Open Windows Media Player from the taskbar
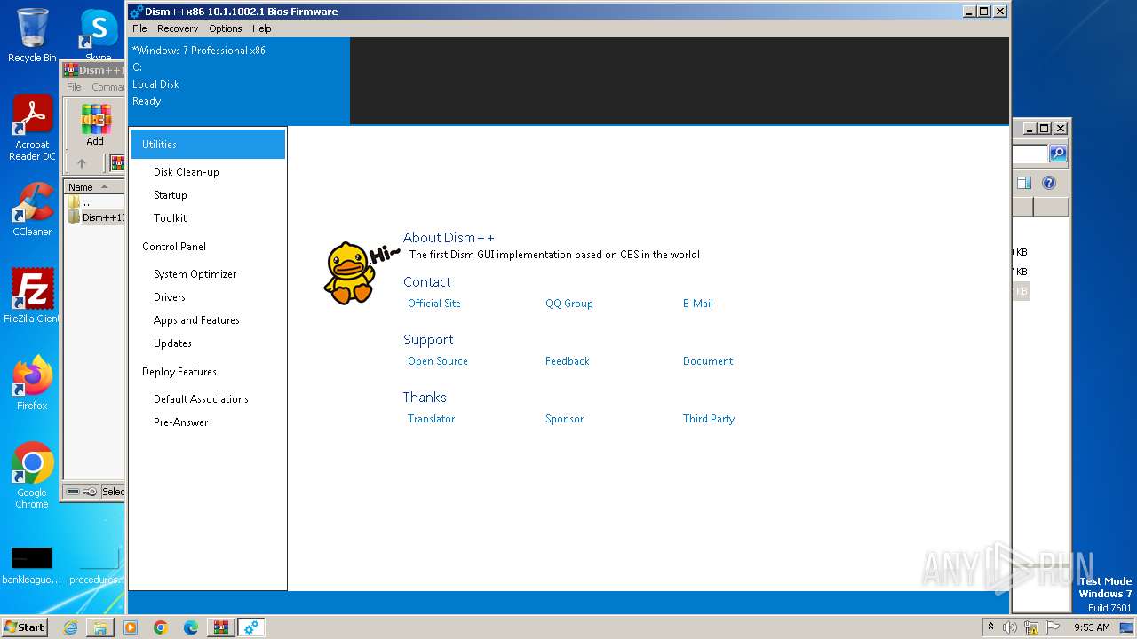1137x639 pixels. (x=131, y=627)
